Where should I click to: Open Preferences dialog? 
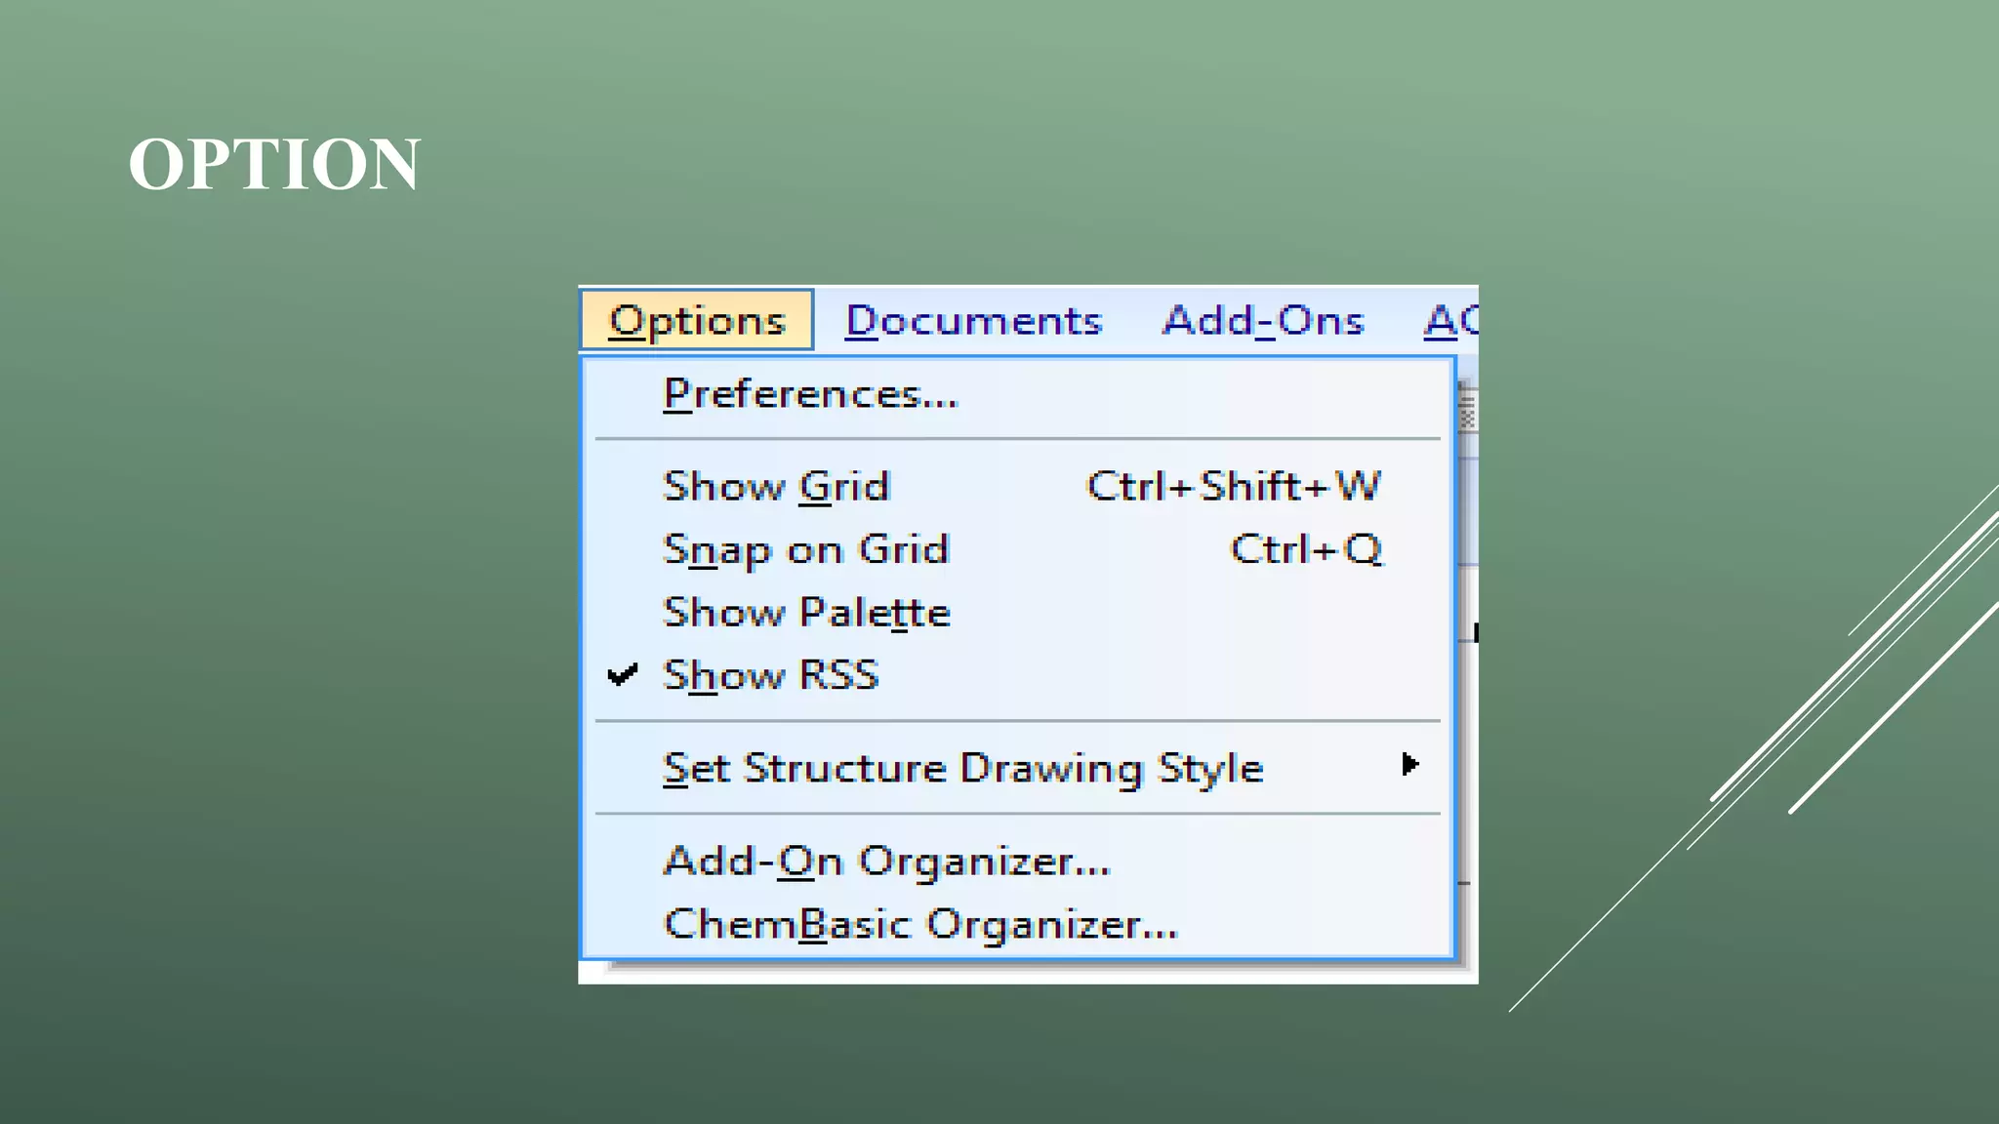click(x=810, y=394)
